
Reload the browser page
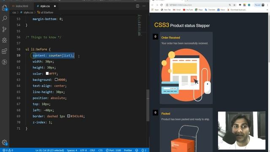[161, 5]
